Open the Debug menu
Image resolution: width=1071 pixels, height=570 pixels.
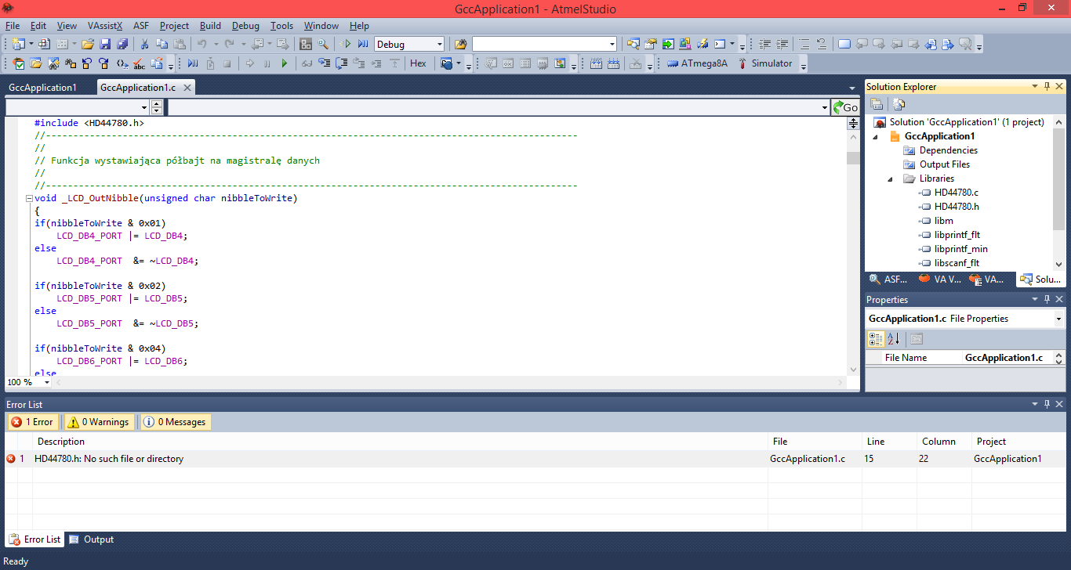pyautogui.click(x=245, y=26)
